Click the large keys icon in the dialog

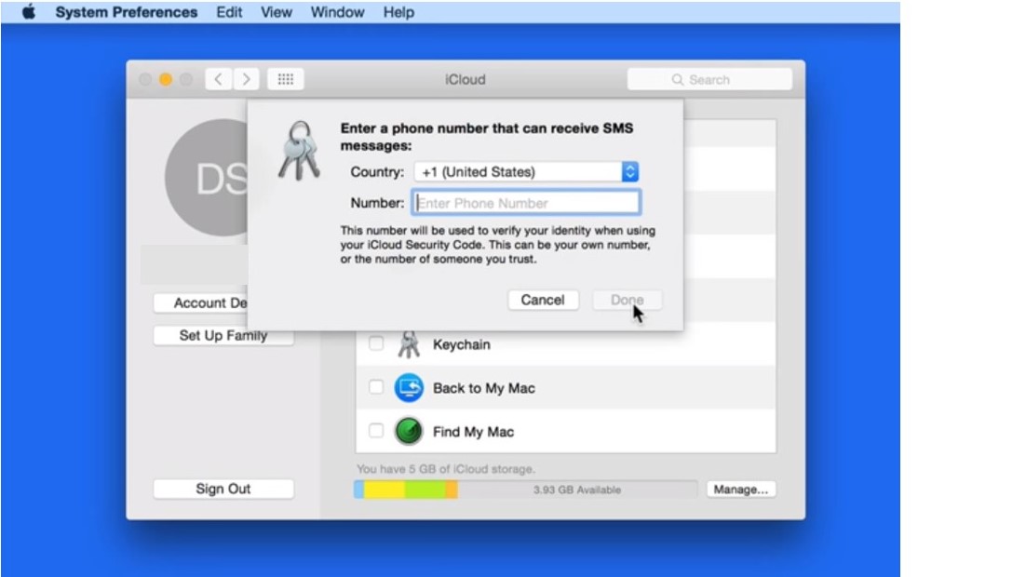coord(299,151)
